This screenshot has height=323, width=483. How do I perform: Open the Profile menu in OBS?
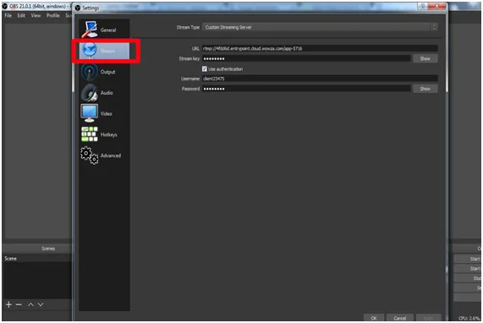(53, 15)
